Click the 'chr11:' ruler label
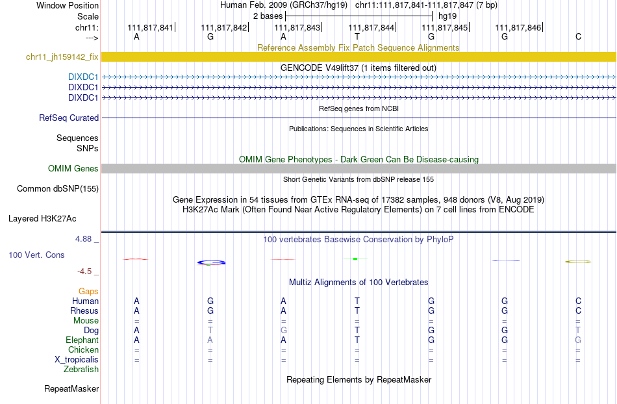The width and height of the screenshot is (617, 404). pyautogui.click(x=87, y=27)
